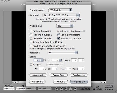
Task: Click the frame-forward icon at right of scrubber
Action: pyautogui.click(x=104, y=82)
